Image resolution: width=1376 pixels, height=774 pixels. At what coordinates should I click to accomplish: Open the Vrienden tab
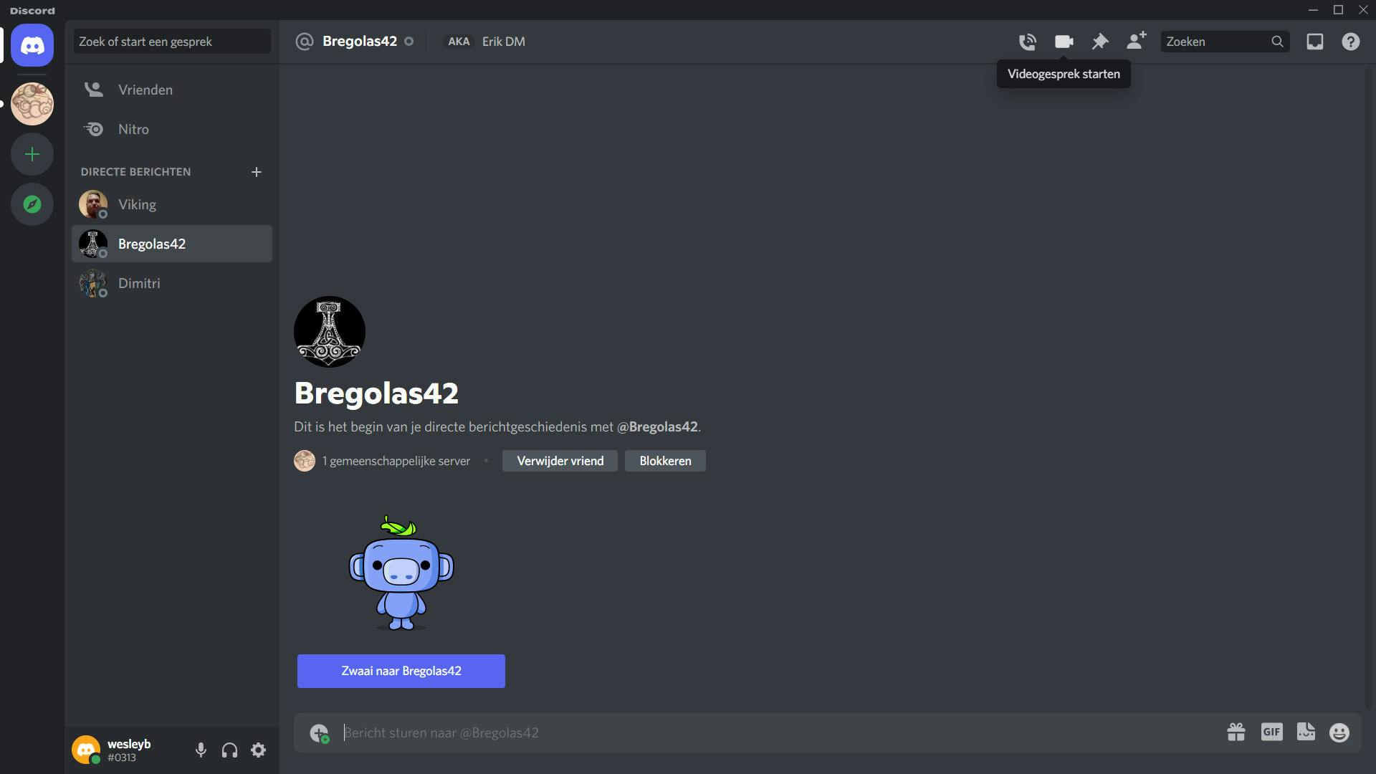pos(145,90)
